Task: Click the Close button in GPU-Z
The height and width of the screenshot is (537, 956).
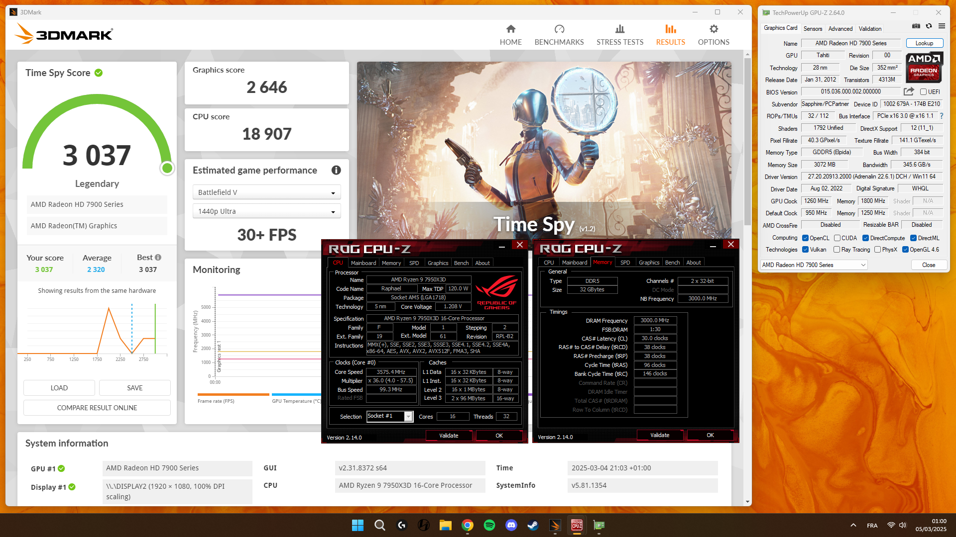Action: tap(928, 265)
